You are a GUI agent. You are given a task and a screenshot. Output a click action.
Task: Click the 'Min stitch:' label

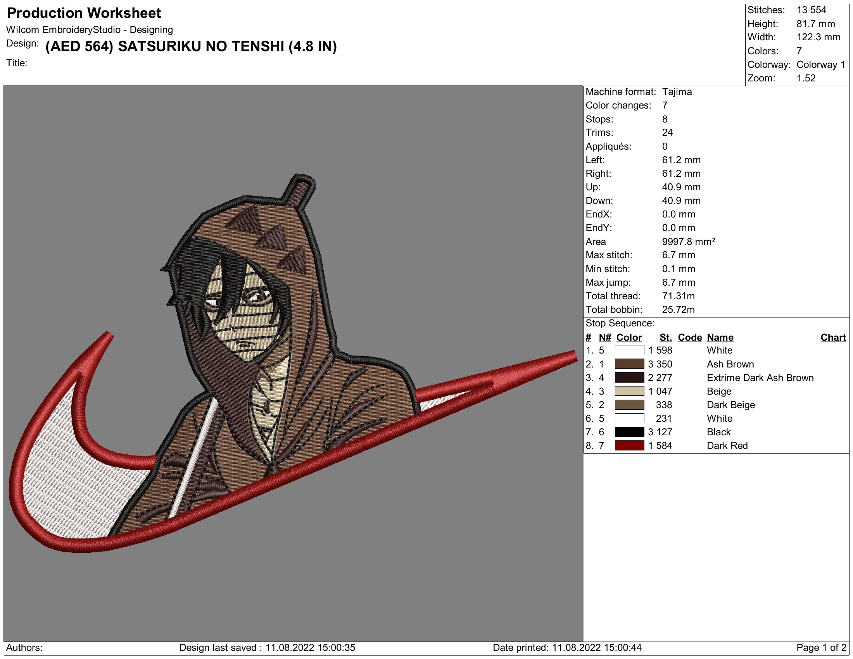(x=608, y=269)
